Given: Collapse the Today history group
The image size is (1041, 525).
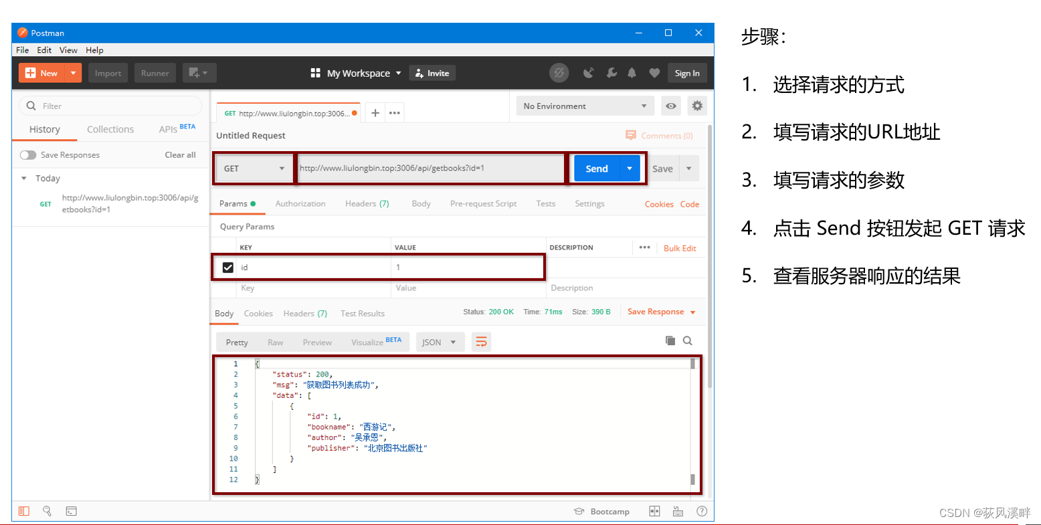Looking at the screenshot, I should (x=24, y=179).
